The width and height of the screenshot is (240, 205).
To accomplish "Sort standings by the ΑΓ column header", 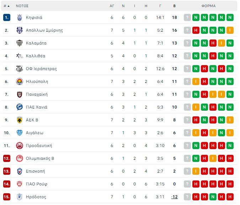I will pos(112,6).
